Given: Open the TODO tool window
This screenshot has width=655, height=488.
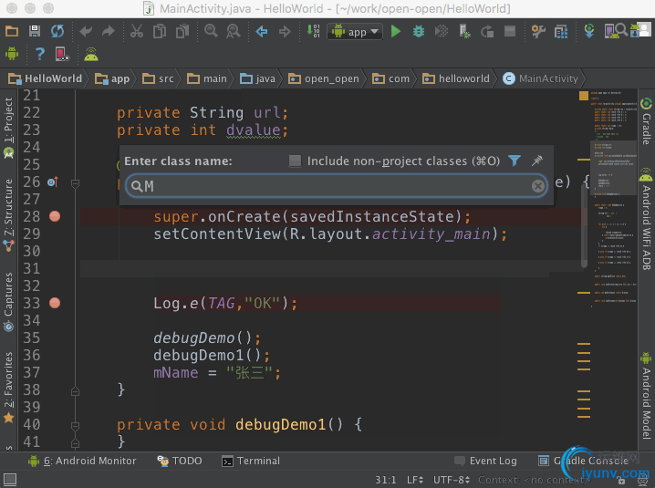Looking at the screenshot, I should [x=180, y=461].
